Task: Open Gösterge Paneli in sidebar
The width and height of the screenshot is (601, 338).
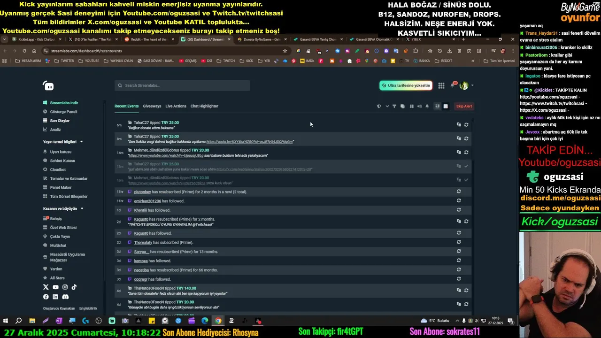Action: 60,112
